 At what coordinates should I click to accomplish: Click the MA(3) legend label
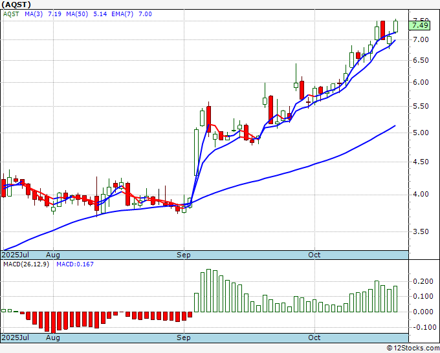[34, 14]
